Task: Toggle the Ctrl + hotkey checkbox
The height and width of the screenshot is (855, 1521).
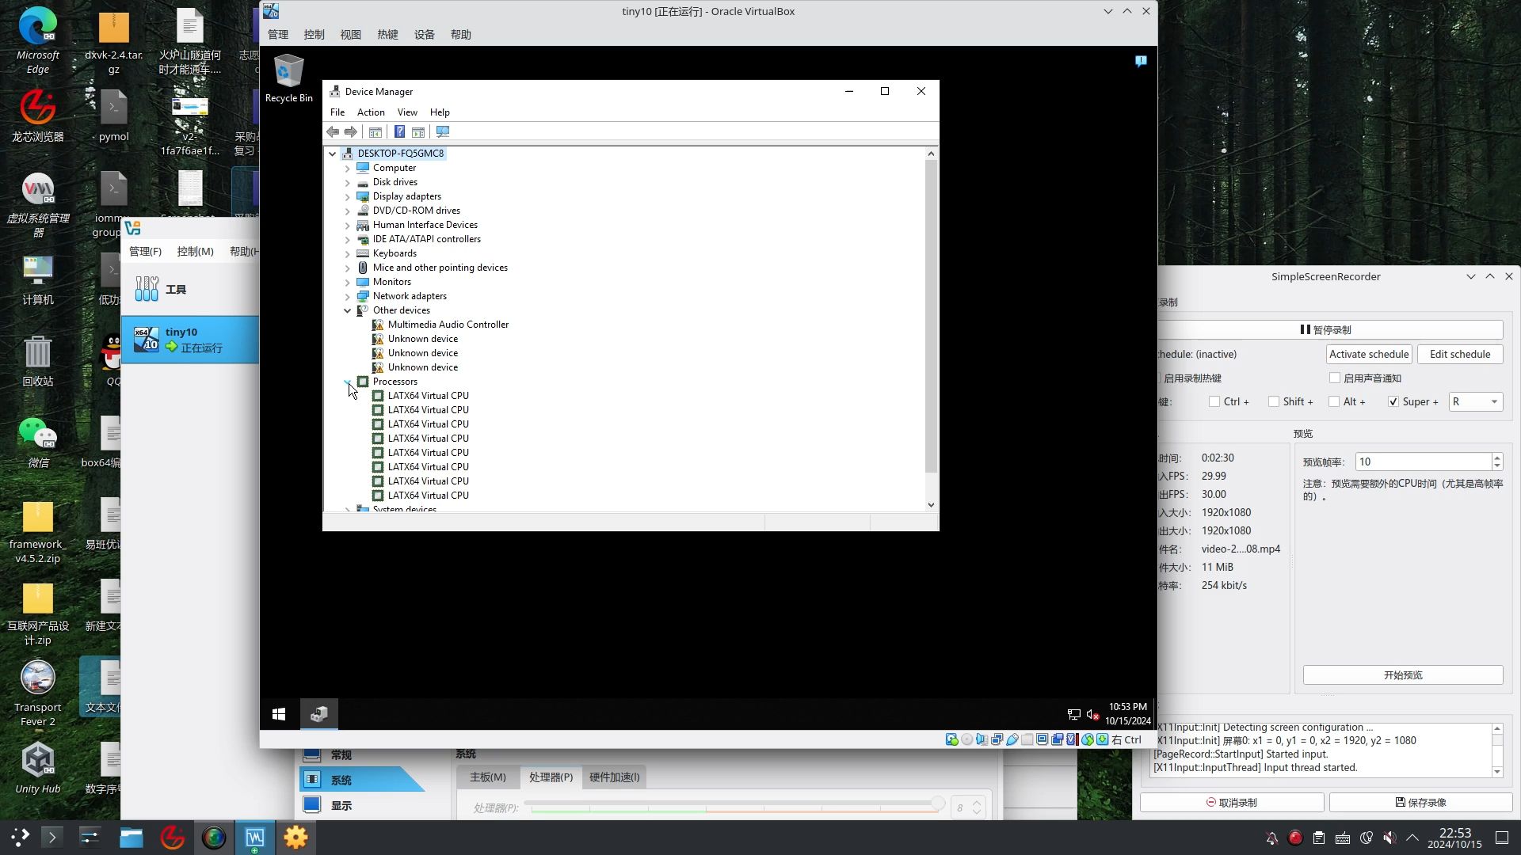Action: tap(1214, 402)
